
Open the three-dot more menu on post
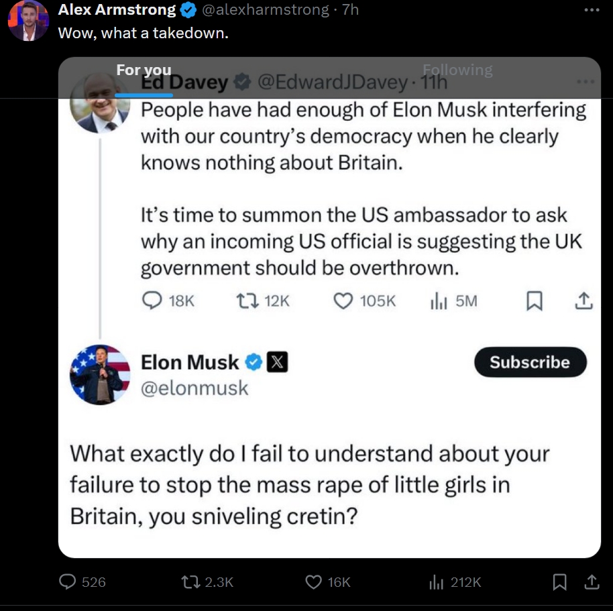click(592, 10)
